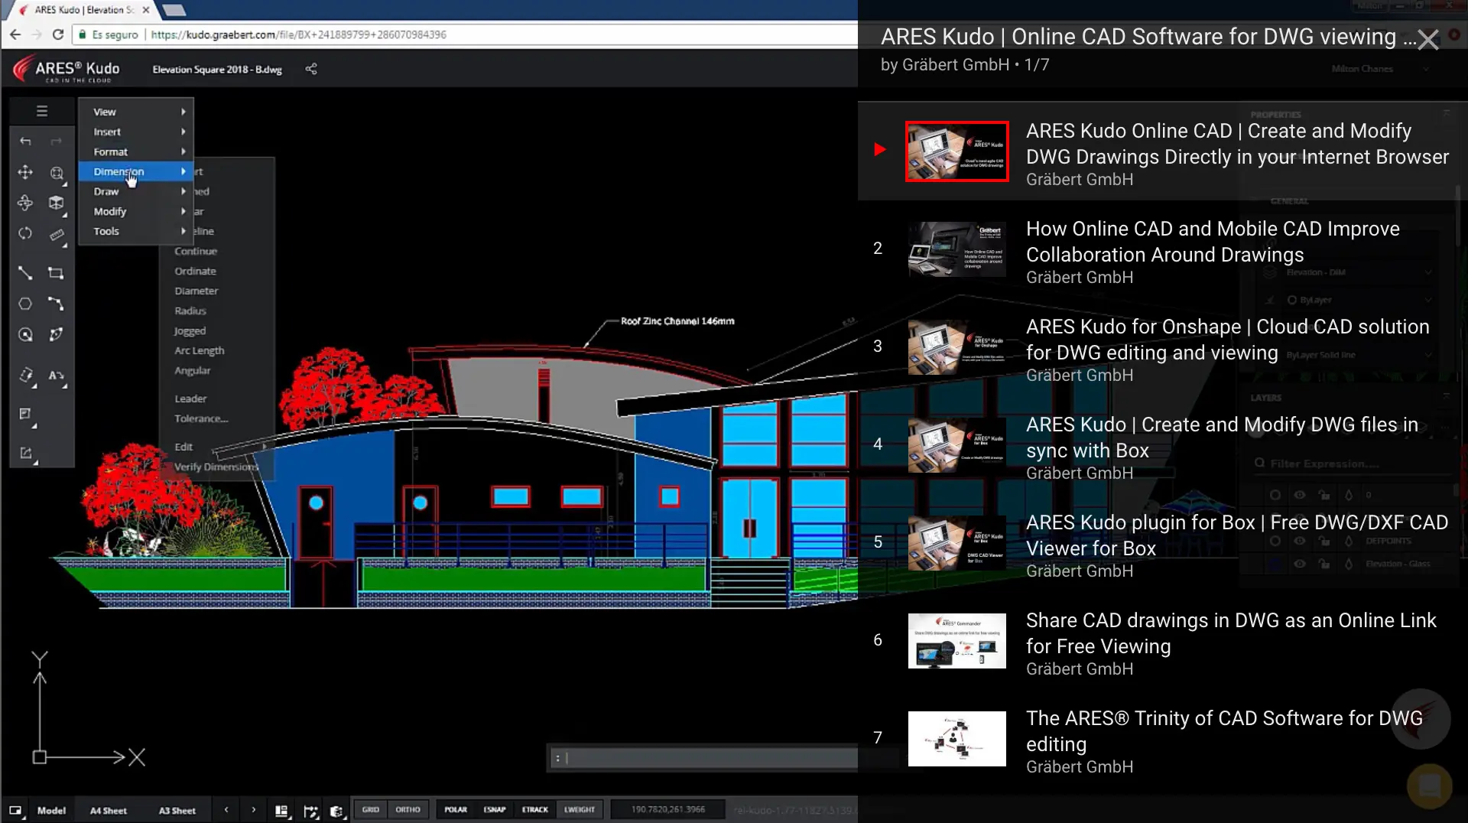Open the layout manager icon in status bar
The height and width of the screenshot is (823, 1468).
282,811
